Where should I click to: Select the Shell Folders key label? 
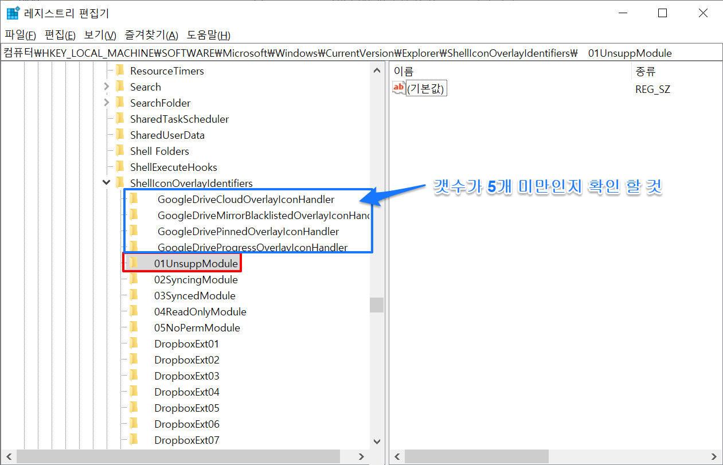pos(159,151)
